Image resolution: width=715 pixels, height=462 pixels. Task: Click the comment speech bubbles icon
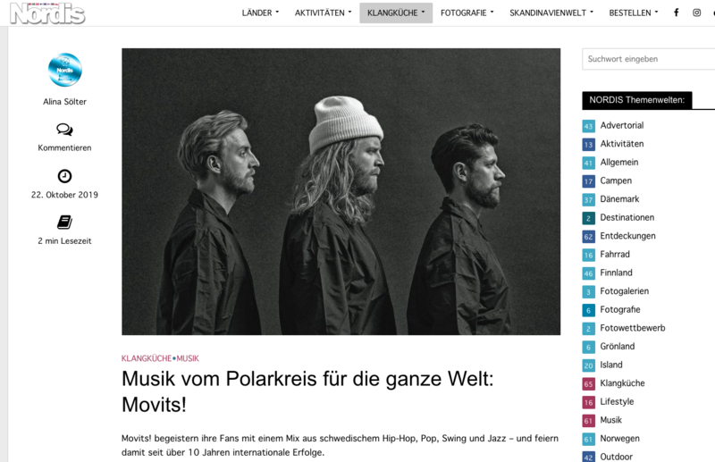pyautogui.click(x=64, y=130)
